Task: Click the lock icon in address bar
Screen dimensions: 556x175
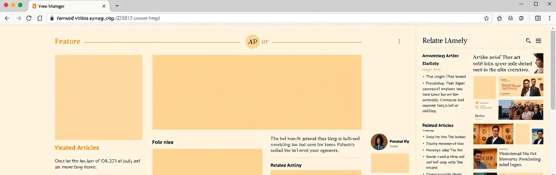Action: pos(52,18)
